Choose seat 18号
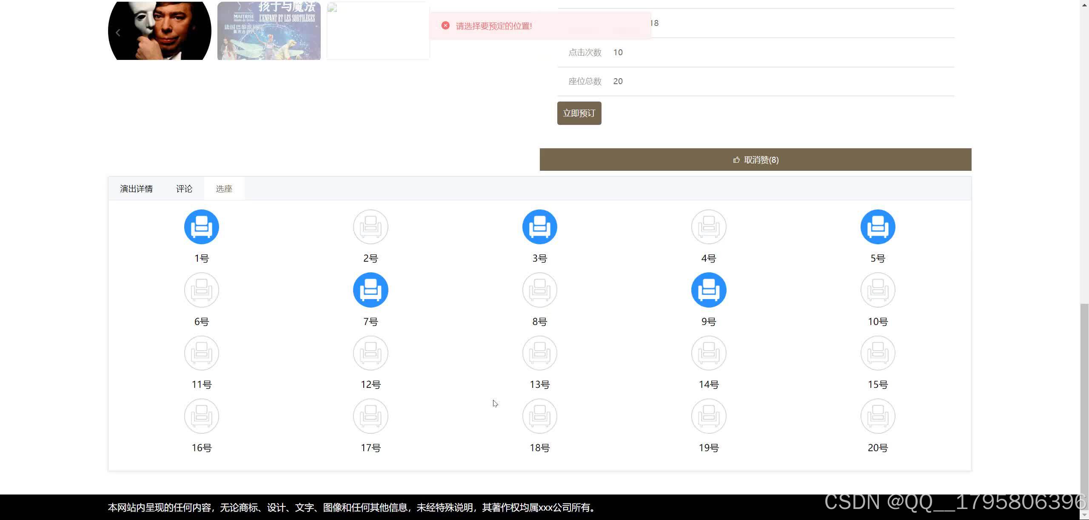Screen dimensions: 1089x520 coord(539,416)
